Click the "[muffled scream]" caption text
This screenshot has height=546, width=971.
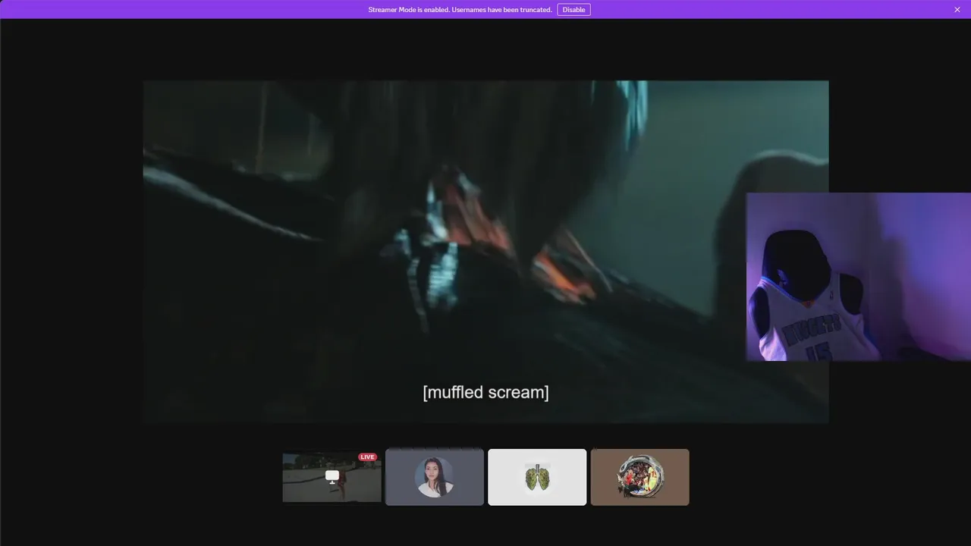click(x=485, y=392)
